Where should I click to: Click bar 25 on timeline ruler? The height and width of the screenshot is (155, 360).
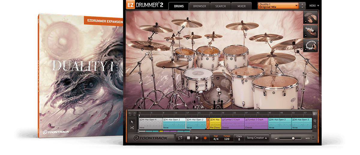tap(211, 113)
